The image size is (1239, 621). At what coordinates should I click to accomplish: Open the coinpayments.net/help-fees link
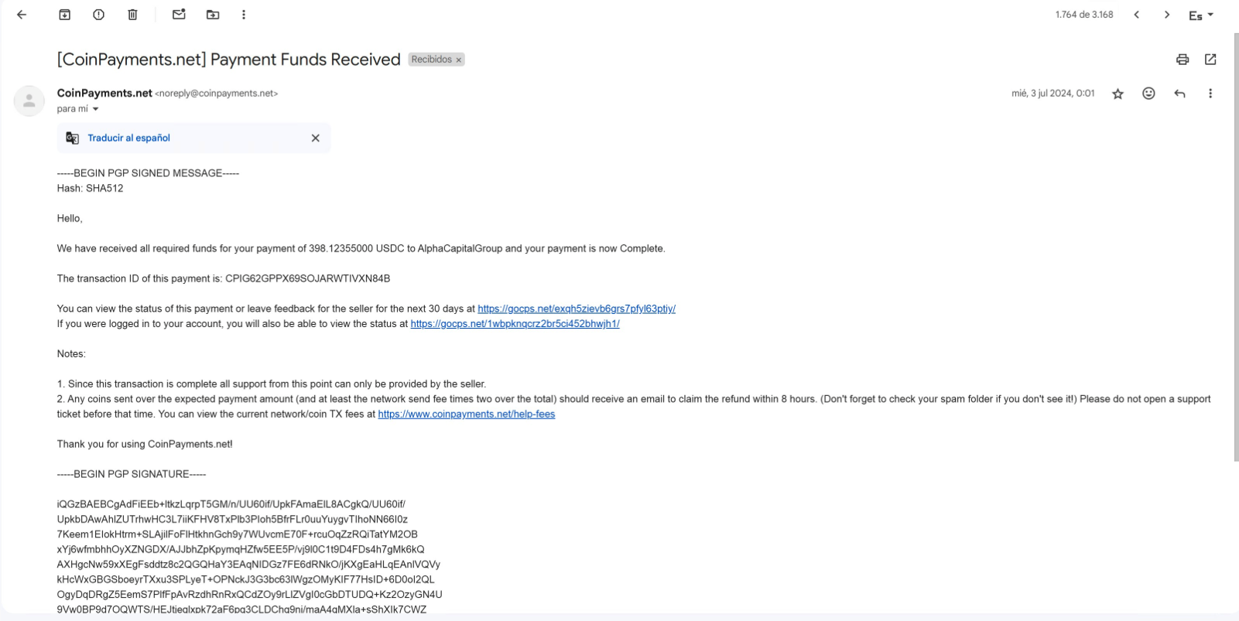(467, 414)
